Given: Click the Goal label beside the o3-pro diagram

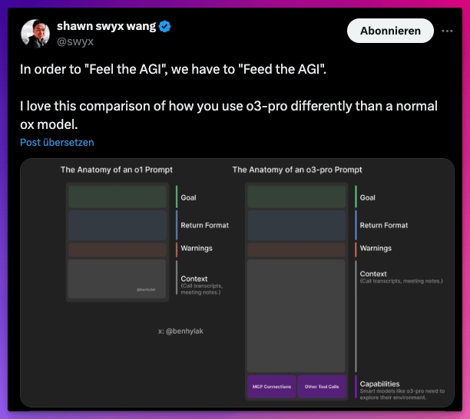Looking at the screenshot, I should click(368, 198).
